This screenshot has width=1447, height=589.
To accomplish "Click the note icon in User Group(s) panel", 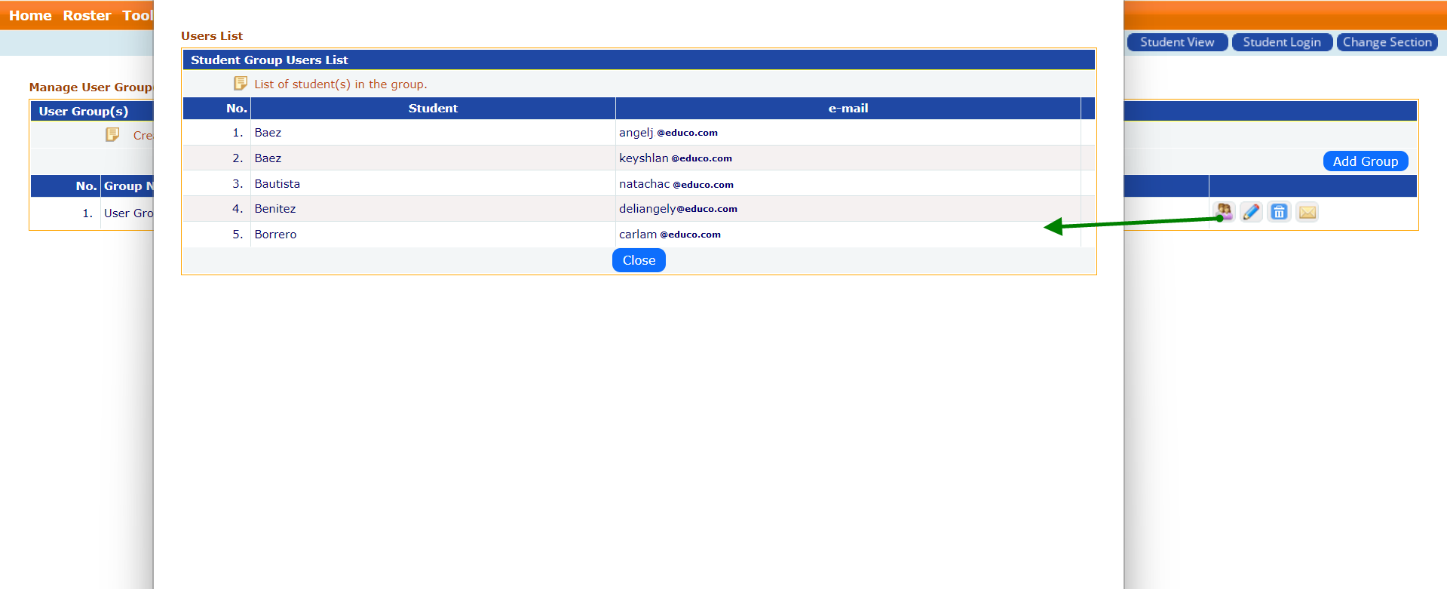I will click(112, 135).
